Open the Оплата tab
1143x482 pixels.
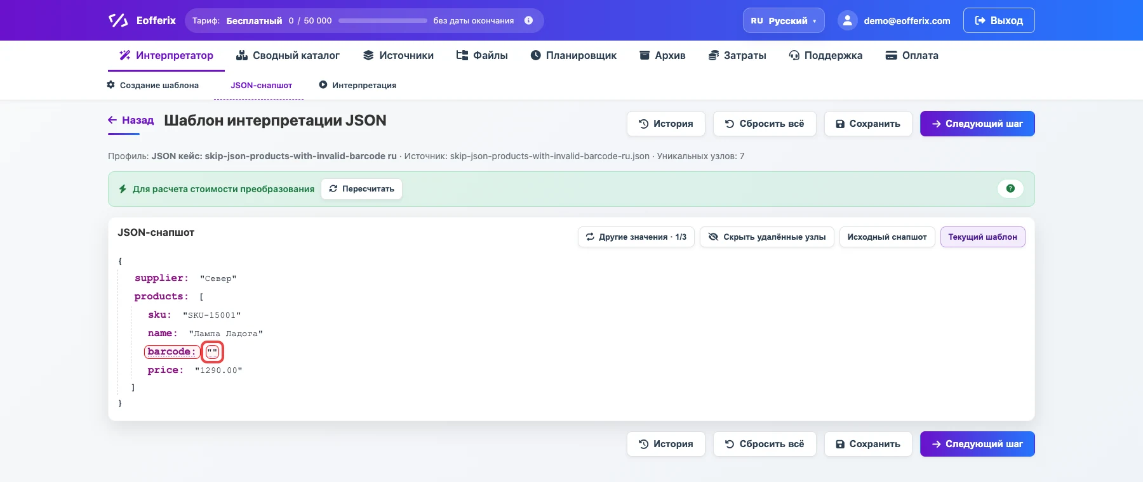[x=912, y=55]
